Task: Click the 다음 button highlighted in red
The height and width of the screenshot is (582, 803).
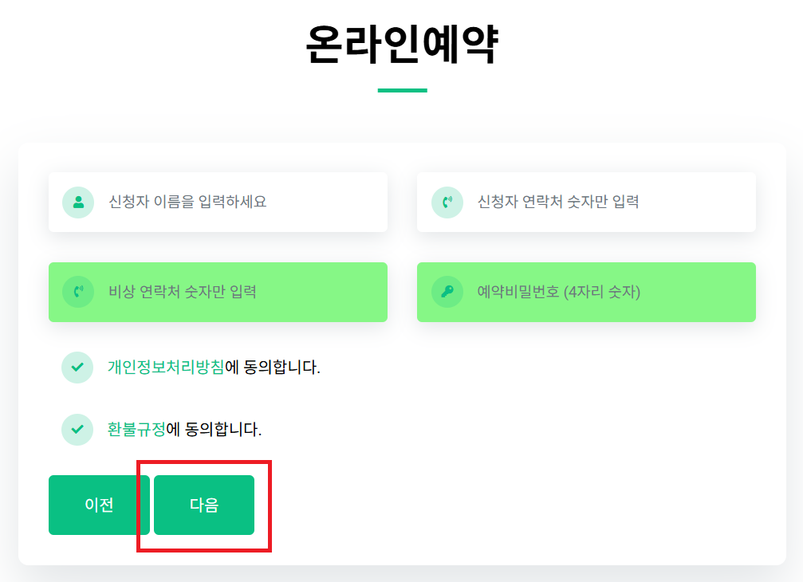Action: point(204,505)
